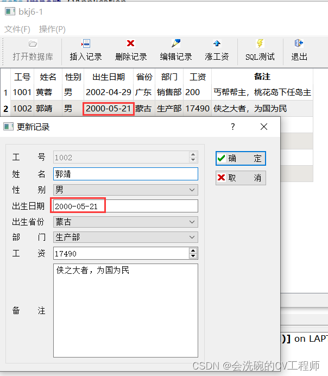Click the 工资 column header
The height and width of the screenshot is (376, 328).
pyautogui.click(x=198, y=77)
